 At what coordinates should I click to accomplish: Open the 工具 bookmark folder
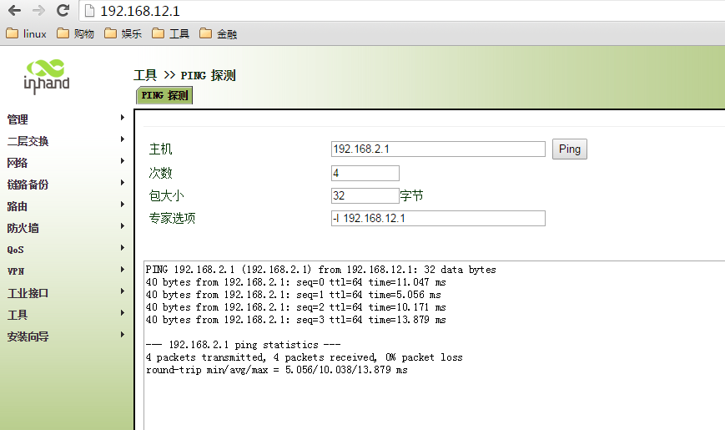(171, 34)
